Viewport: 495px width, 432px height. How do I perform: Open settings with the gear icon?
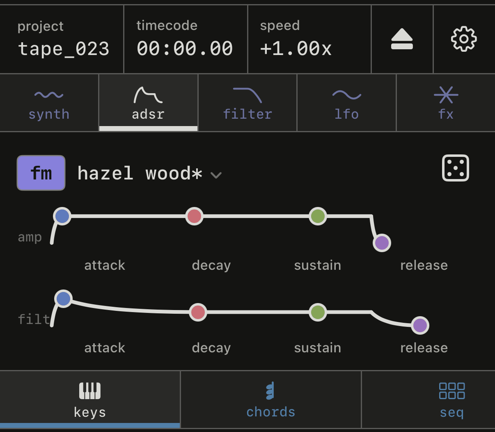[x=464, y=39]
